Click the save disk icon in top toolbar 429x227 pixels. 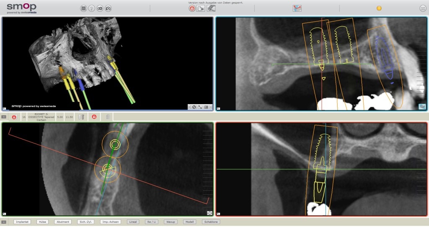tap(83, 8)
